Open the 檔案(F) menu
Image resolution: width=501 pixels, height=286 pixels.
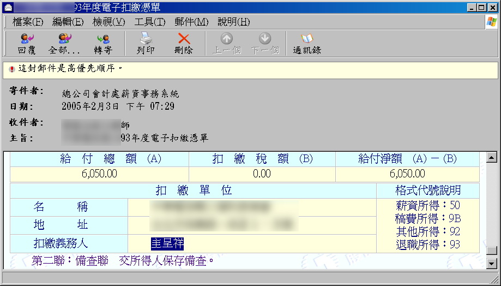tap(28, 22)
